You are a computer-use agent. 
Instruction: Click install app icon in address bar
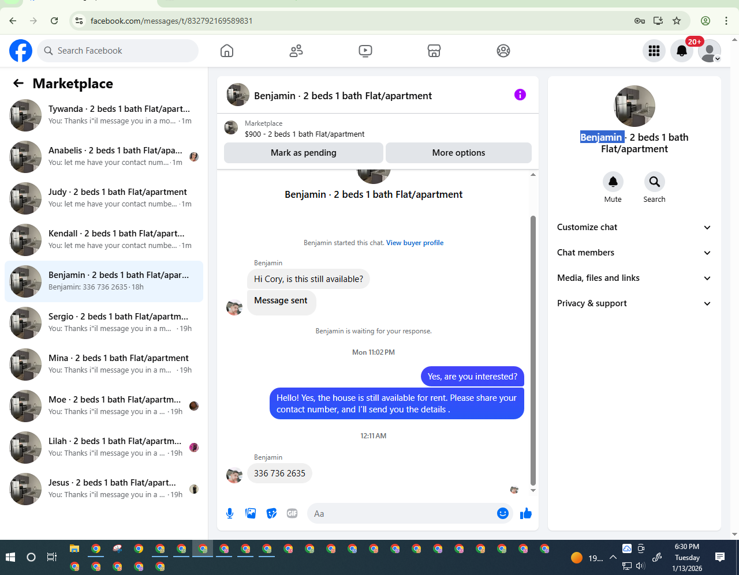tap(658, 21)
